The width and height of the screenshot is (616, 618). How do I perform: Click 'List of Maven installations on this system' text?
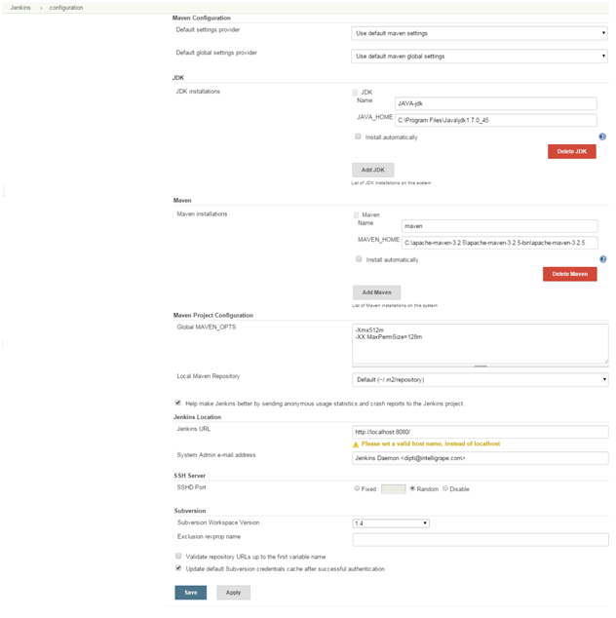[x=395, y=305]
